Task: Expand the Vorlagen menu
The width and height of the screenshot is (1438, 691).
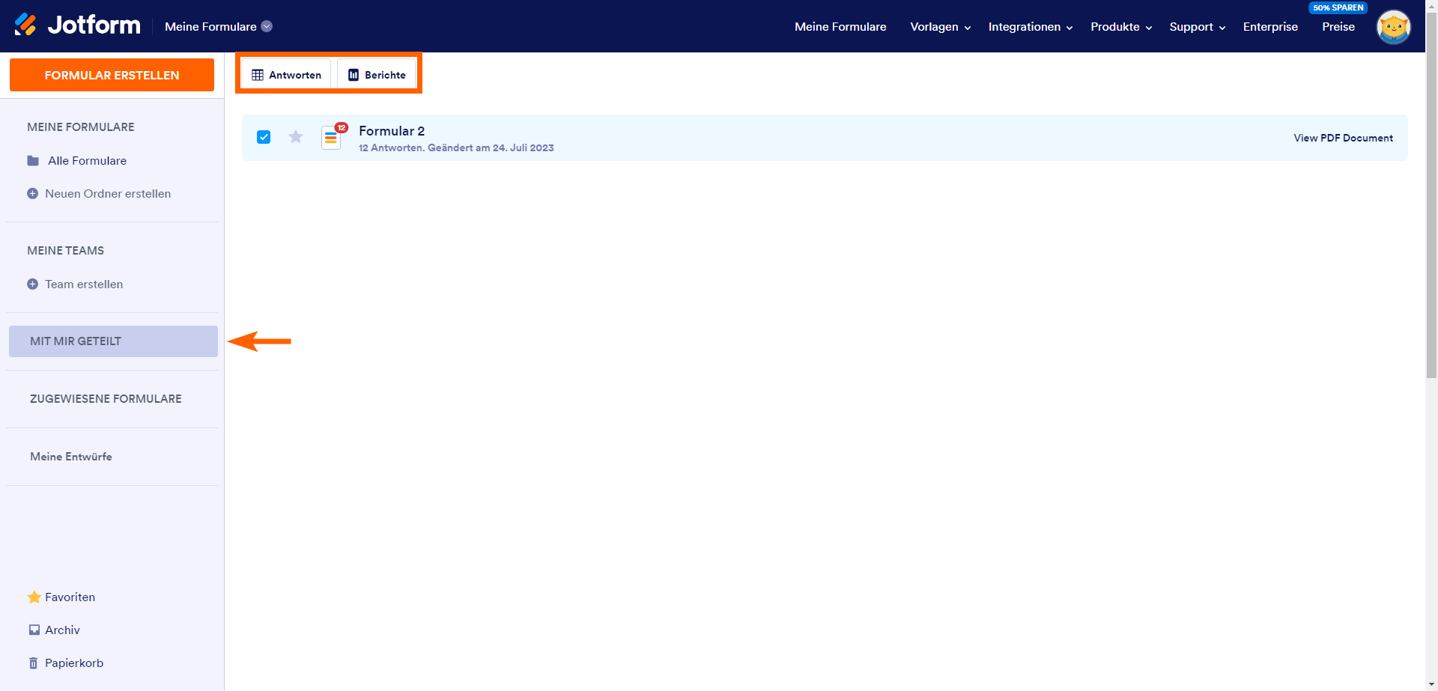Action: pos(941,26)
